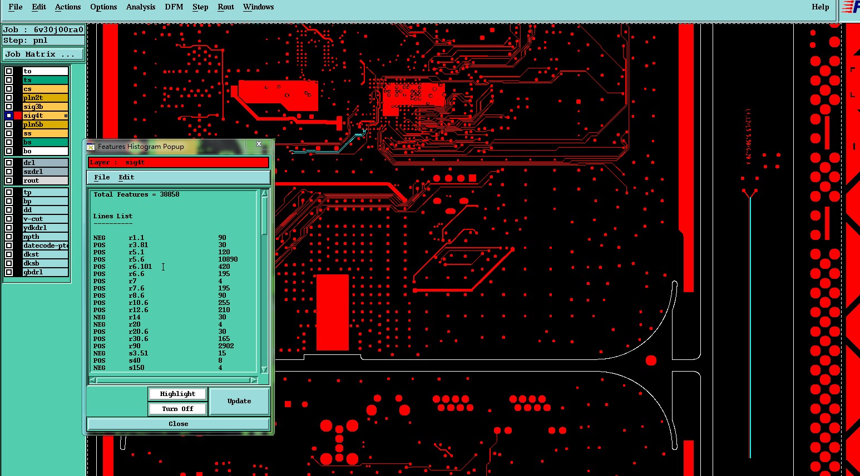This screenshot has width=860, height=476.
Task: Open the File menu in main menu bar
Action: (16, 7)
